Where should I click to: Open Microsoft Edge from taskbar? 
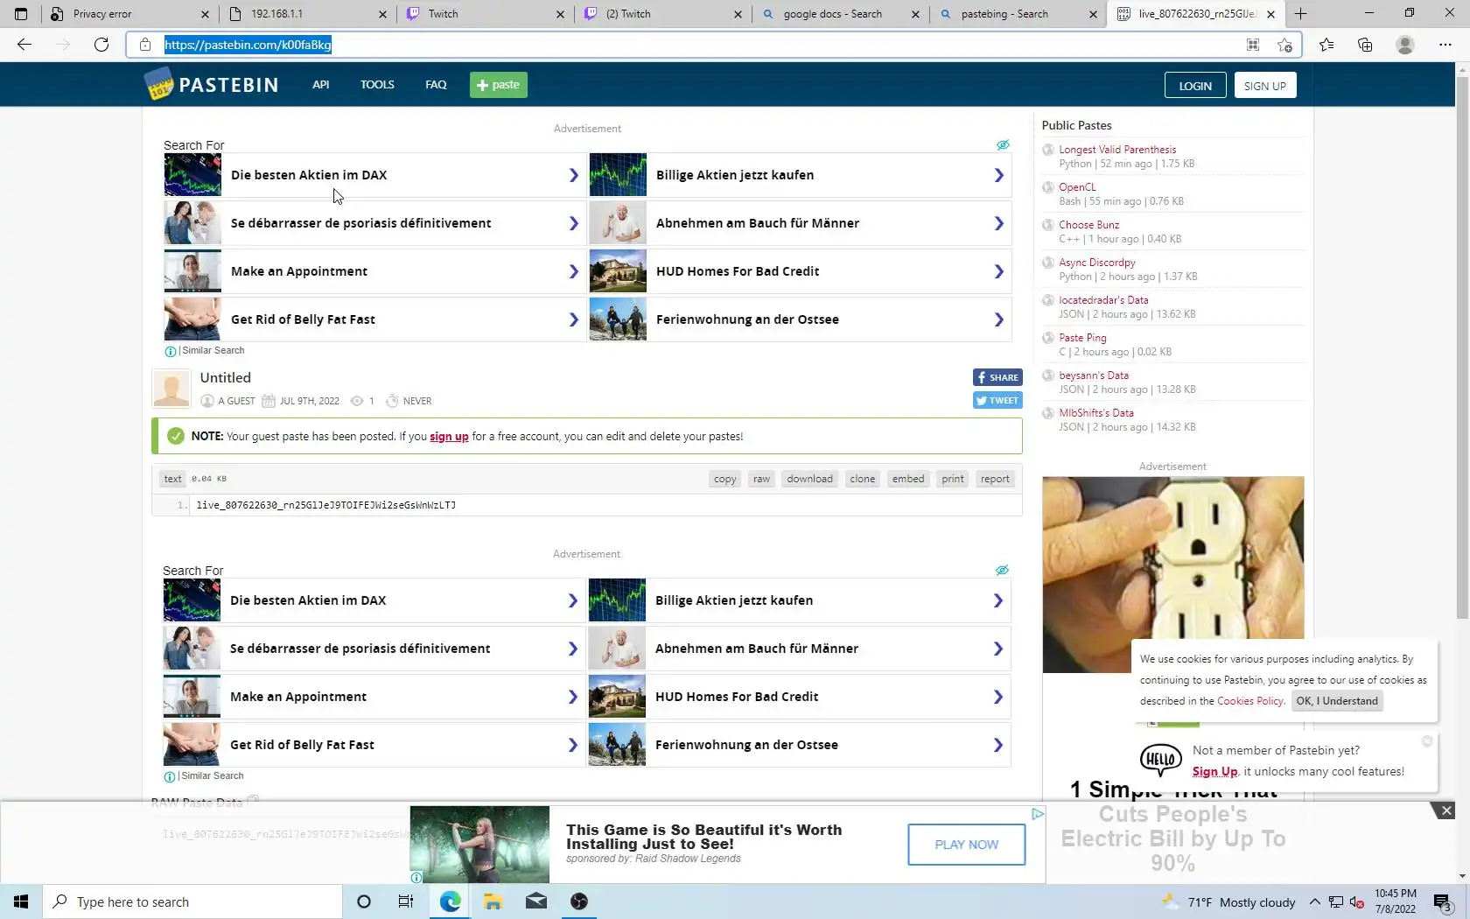450,901
